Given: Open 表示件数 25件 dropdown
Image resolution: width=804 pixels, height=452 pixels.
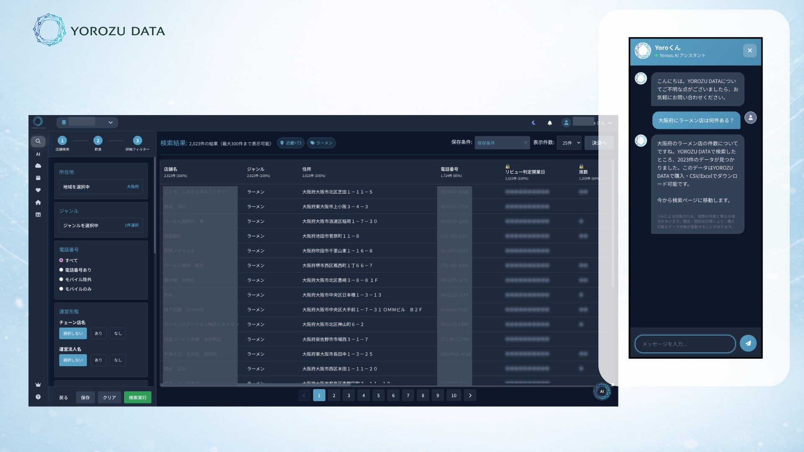Looking at the screenshot, I should [569, 143].
